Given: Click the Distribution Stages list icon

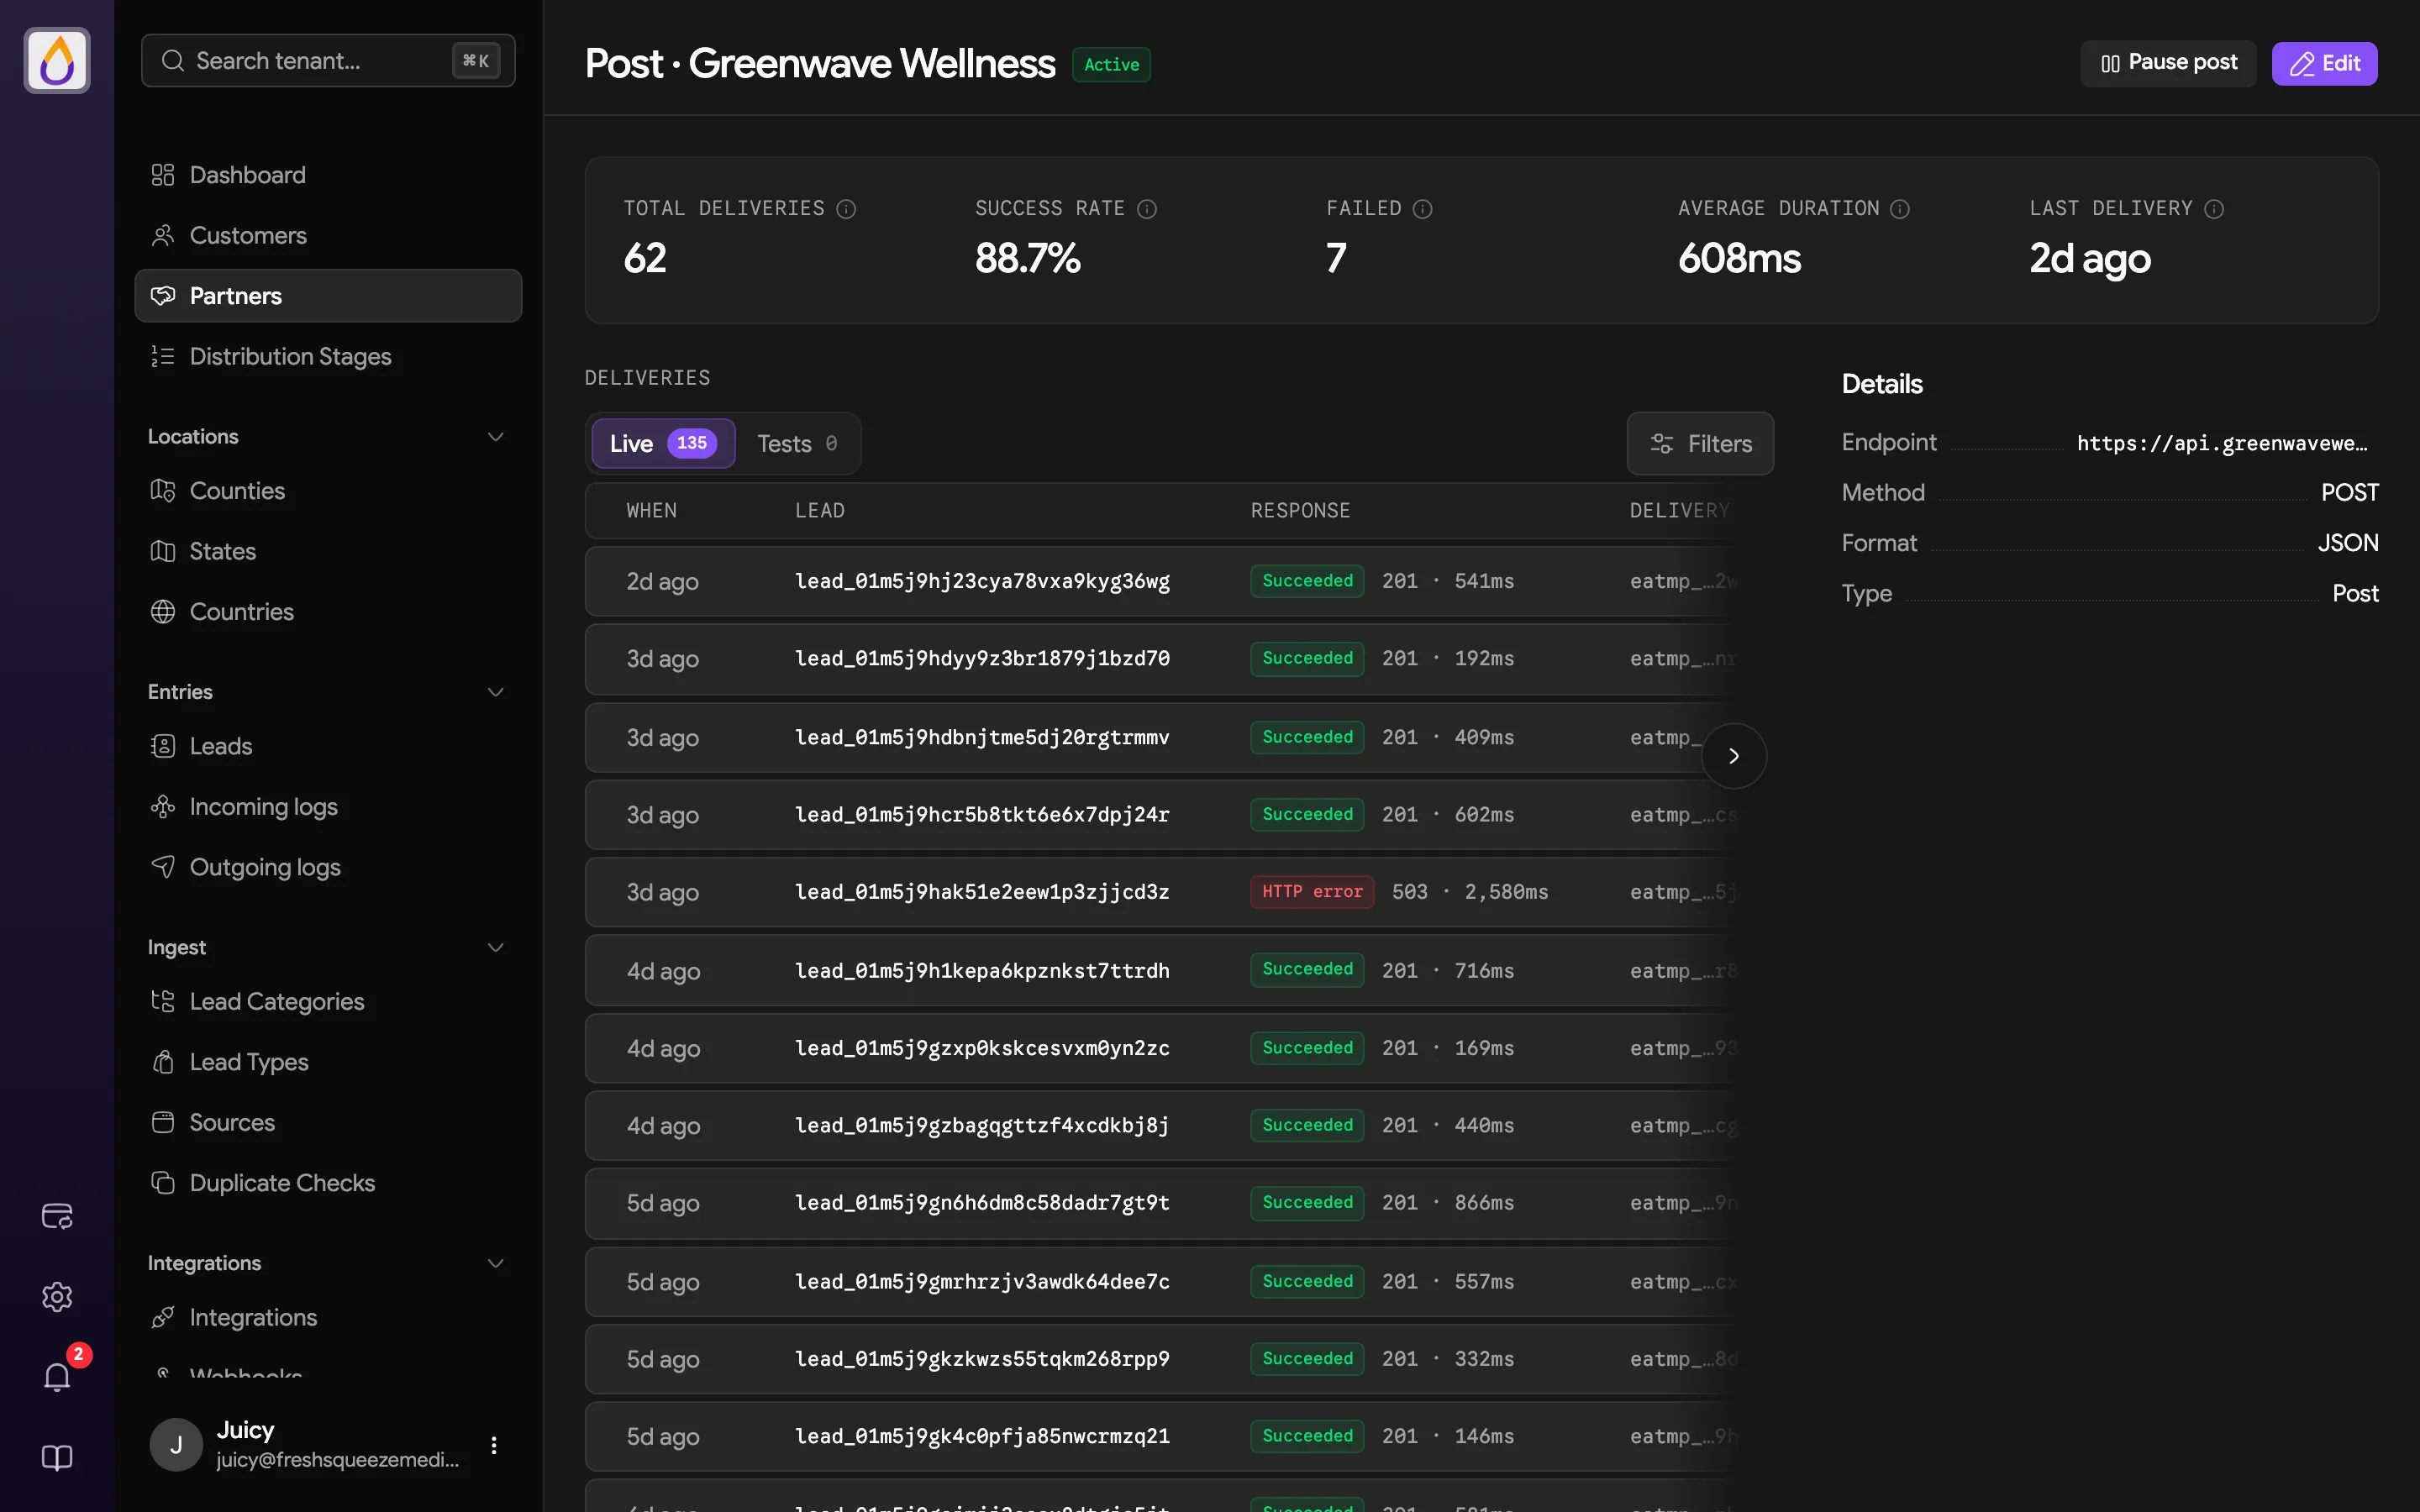Looking at the screenshot, I should tap(163, 357).
